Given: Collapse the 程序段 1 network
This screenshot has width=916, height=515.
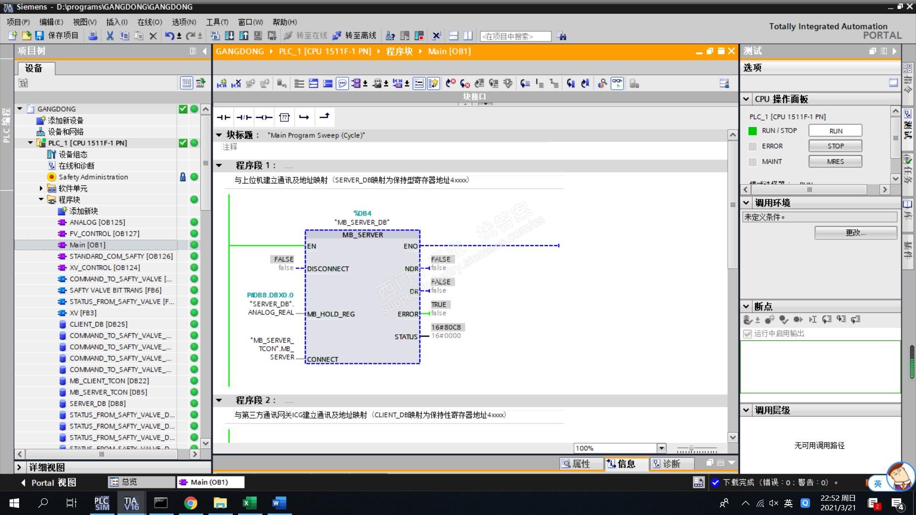Looking at the screenshot, I should (219, 165).
